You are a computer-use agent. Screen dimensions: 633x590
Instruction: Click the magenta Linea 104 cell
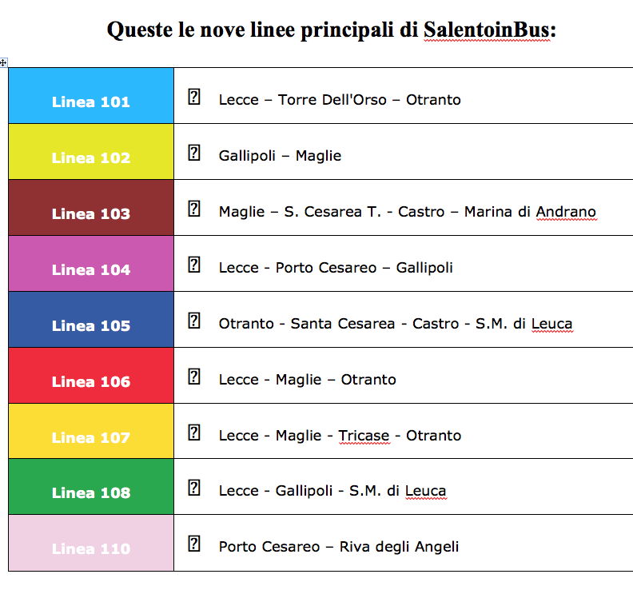[91, 264]
